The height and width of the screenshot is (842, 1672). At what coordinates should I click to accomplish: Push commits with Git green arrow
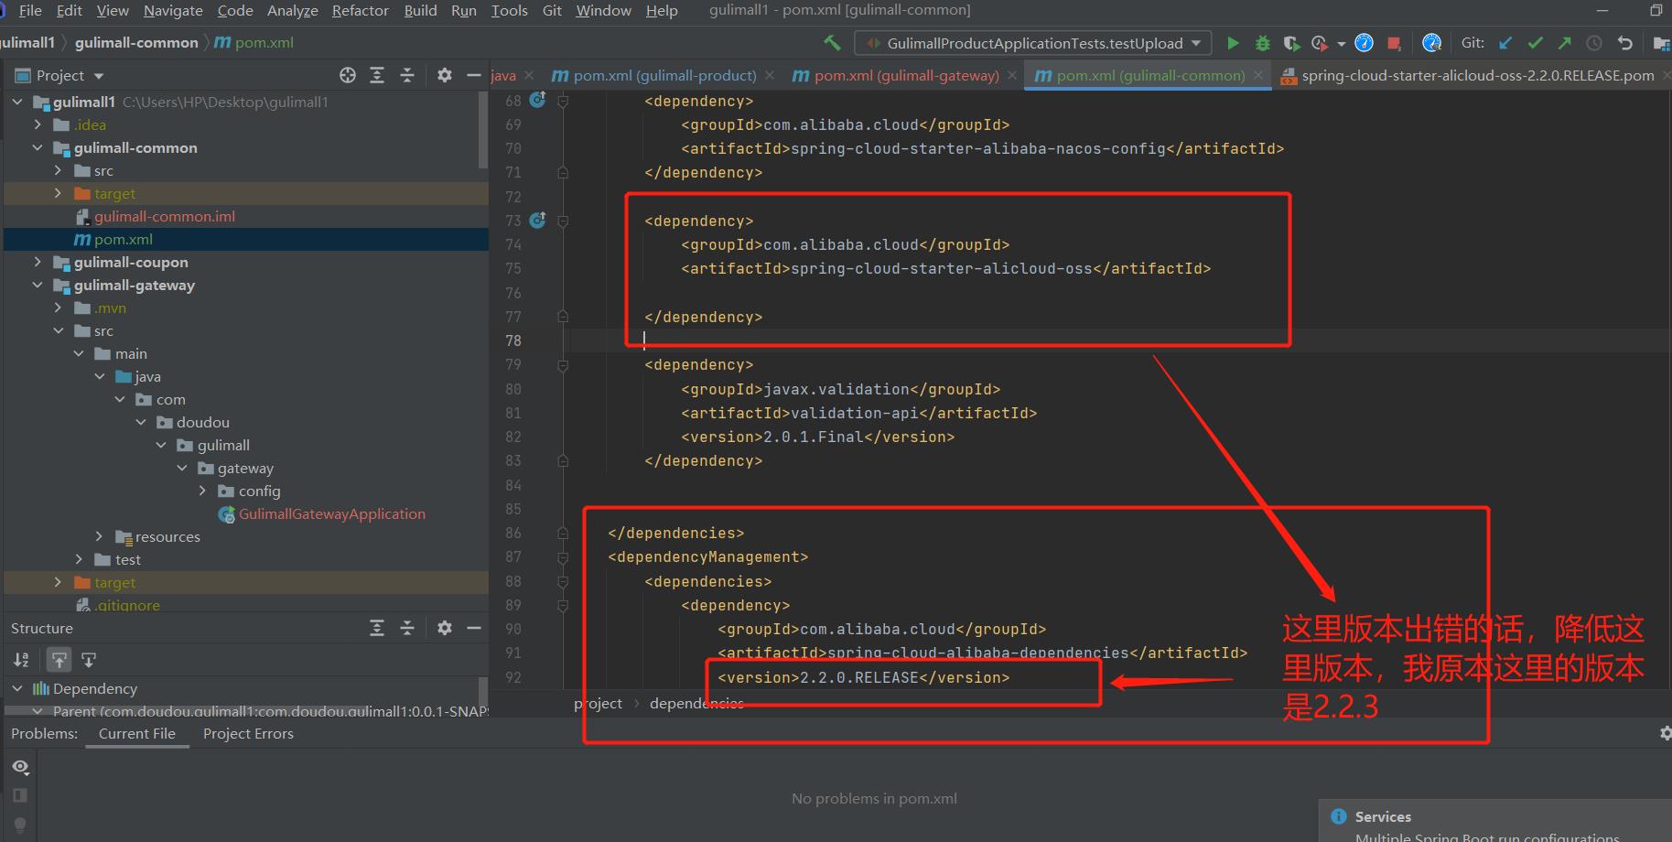click(1564, 43)
